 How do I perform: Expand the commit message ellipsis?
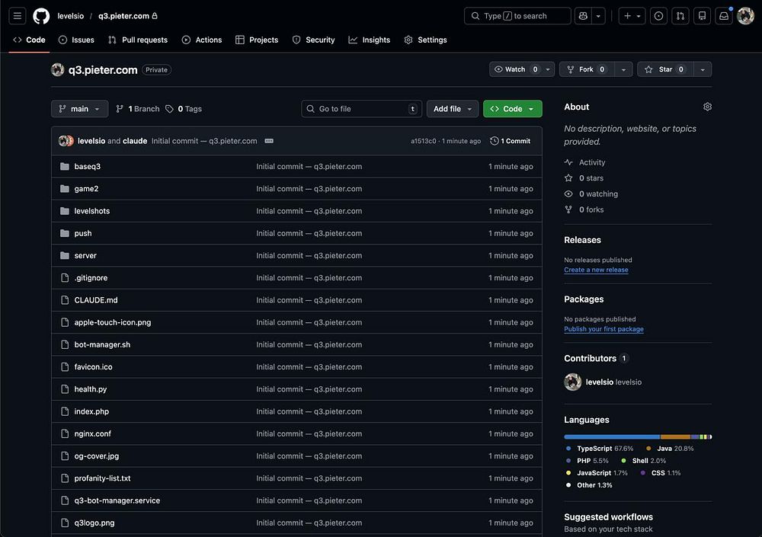click(269, 141)
